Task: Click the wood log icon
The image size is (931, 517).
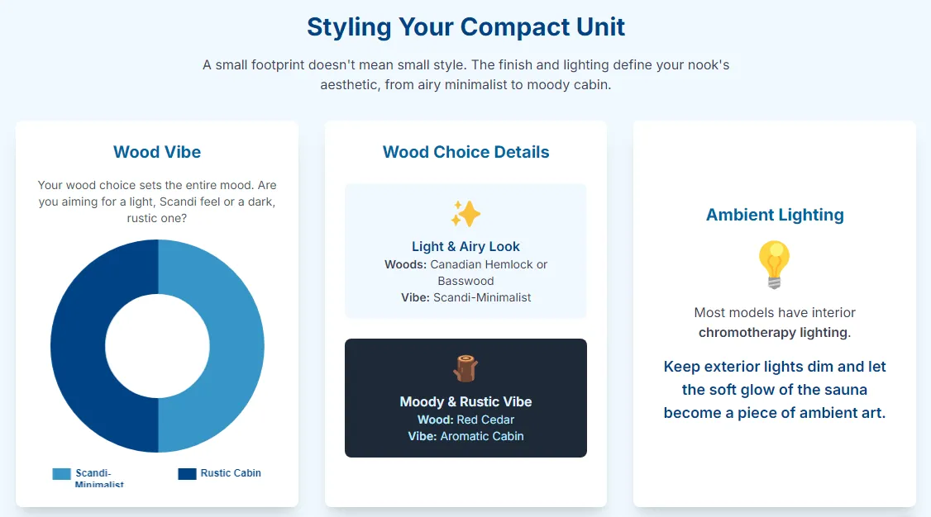Action: (x=465, y=368)
